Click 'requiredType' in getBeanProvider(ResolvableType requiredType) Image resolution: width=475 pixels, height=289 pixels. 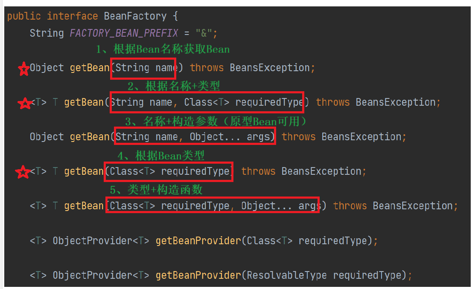367,275
